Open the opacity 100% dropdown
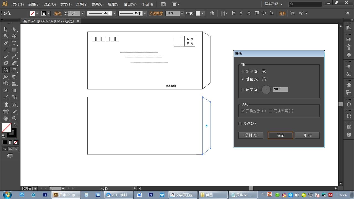 pos(182,13)
